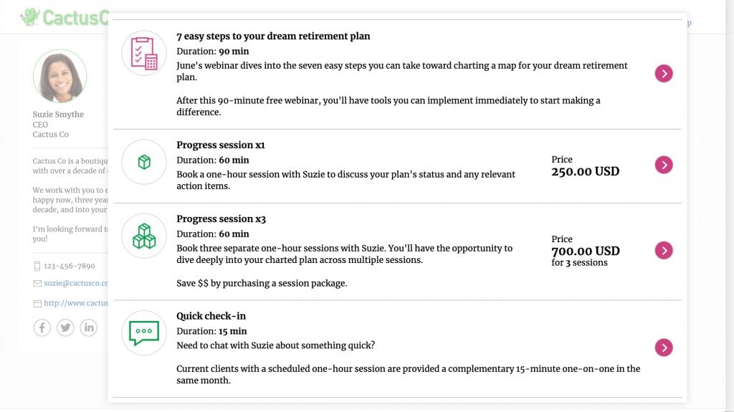The image size is (734, 412).
Task: Click the single cube Progress session x1 icon
Action: tap(144, 162)
